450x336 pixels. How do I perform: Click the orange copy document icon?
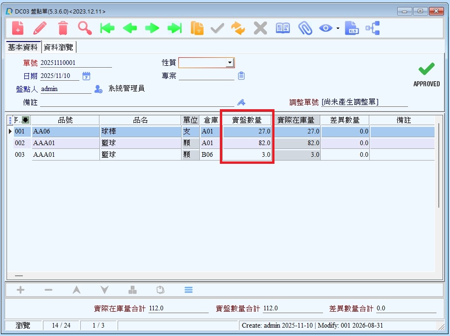pos(197,28)
